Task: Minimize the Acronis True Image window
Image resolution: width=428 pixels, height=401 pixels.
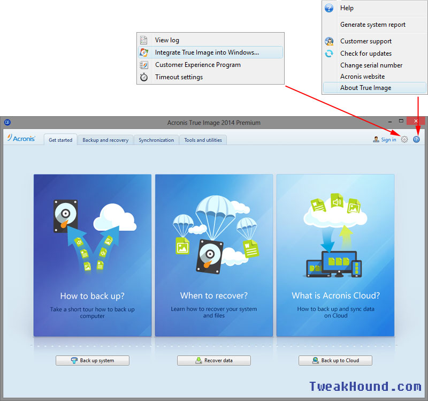Action: coord(390,121)
